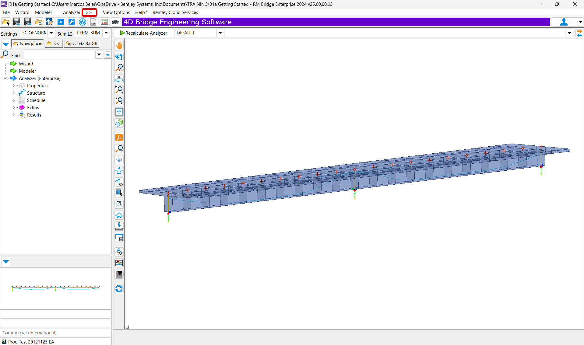The image size is (584, 345).
Task: Click the green cube and circle solids icon
Action: click(119, 123)
